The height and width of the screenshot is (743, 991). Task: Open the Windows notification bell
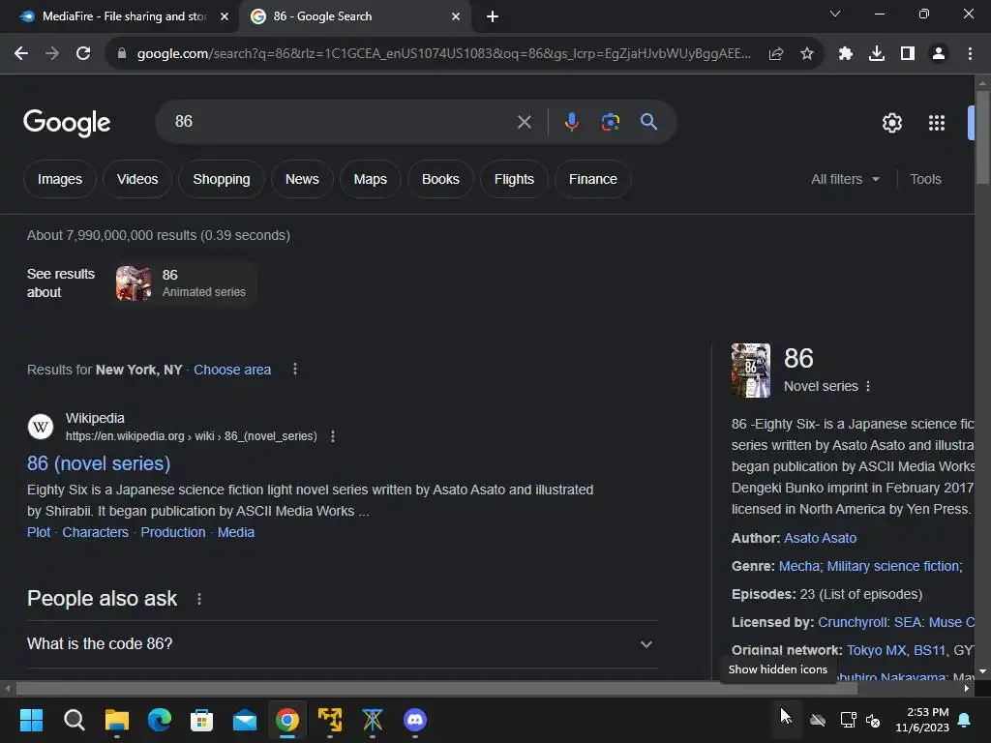(x=965, y=720)
